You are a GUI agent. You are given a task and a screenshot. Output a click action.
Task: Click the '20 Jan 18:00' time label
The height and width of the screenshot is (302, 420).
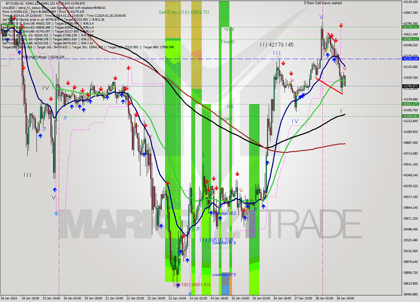coord(93,298)
